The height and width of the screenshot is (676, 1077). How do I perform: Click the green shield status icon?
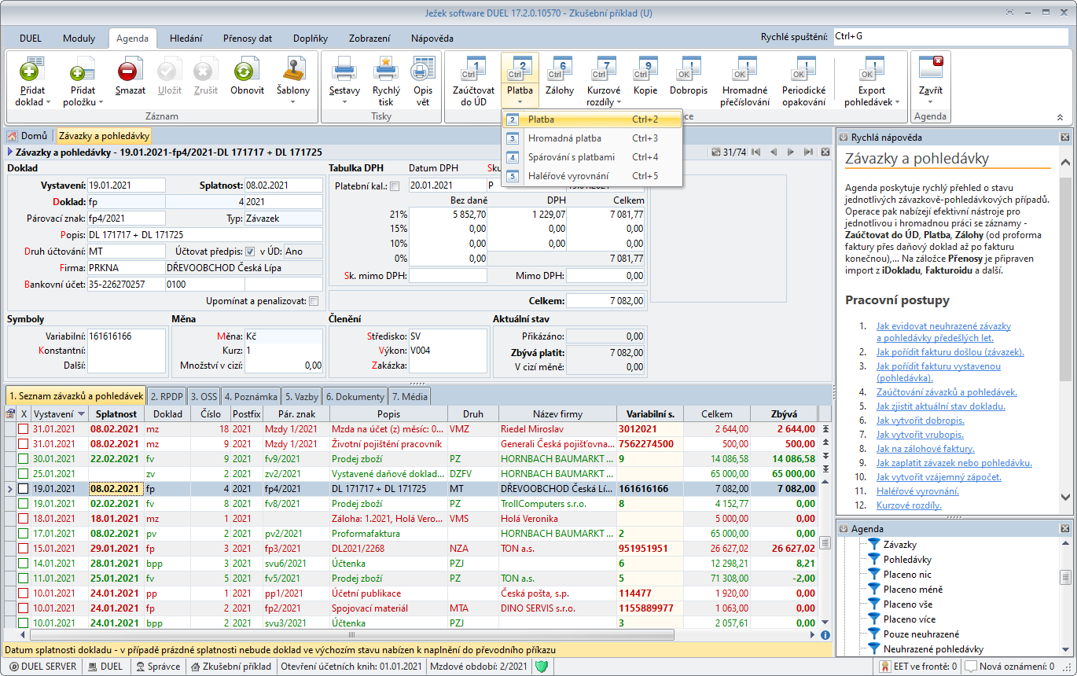[x=541, y=667]
